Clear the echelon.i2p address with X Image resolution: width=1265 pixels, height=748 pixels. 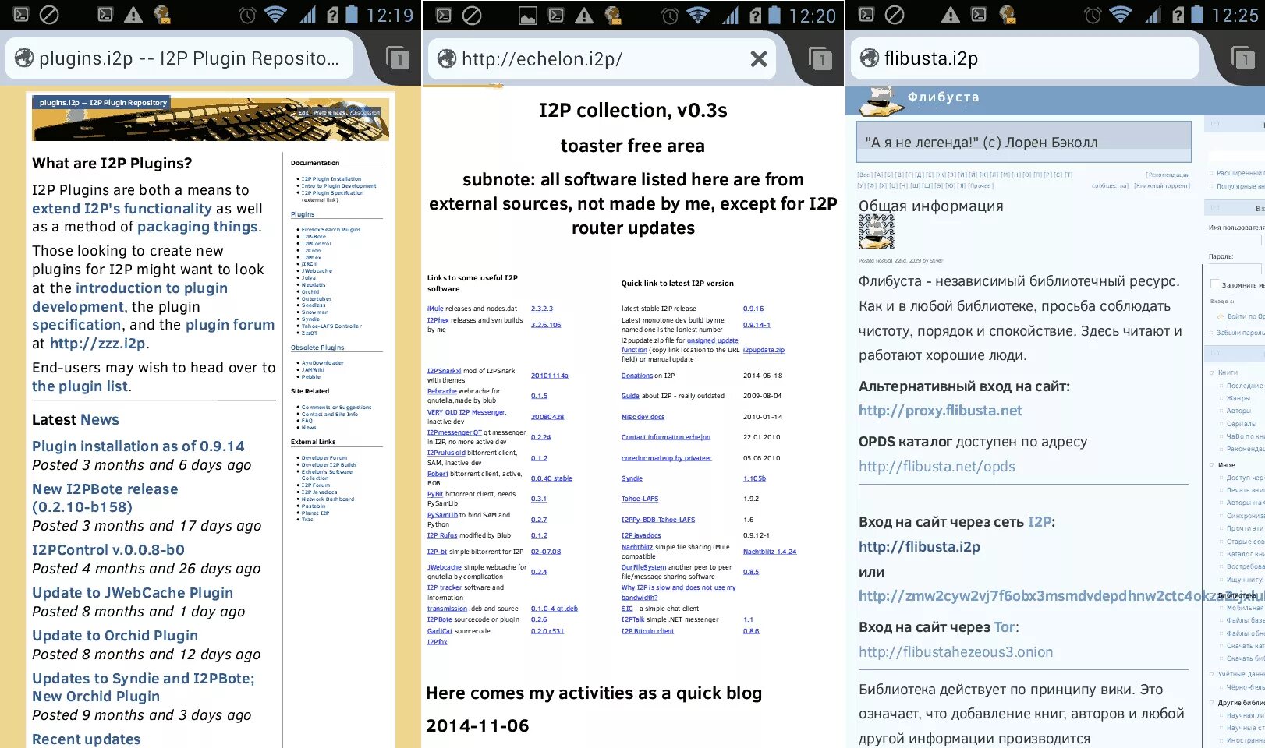point(759,58)
